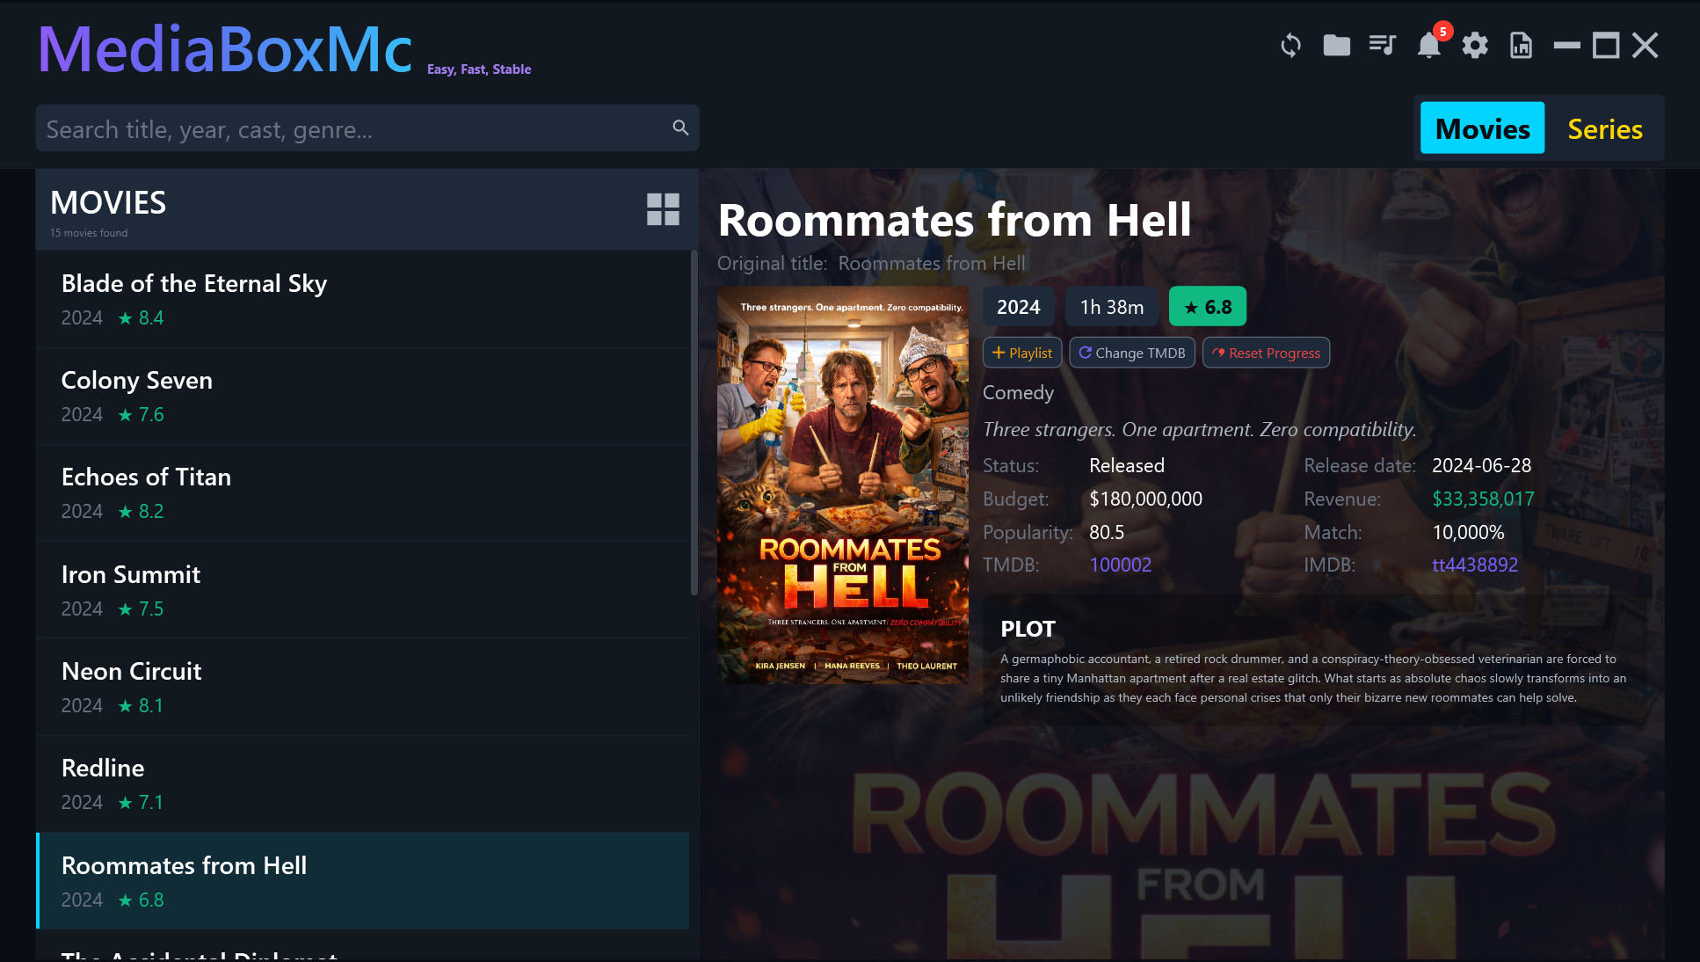This screenshot has width=1700, height=962.
Task: Switch to grid view layout icon
Action: tap(663, 209)
